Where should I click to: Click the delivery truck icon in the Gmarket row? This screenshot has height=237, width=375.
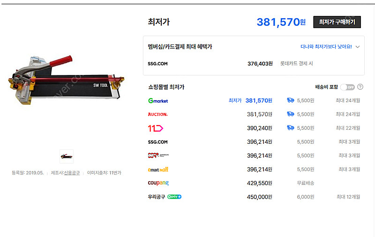[x=290, y=100]
